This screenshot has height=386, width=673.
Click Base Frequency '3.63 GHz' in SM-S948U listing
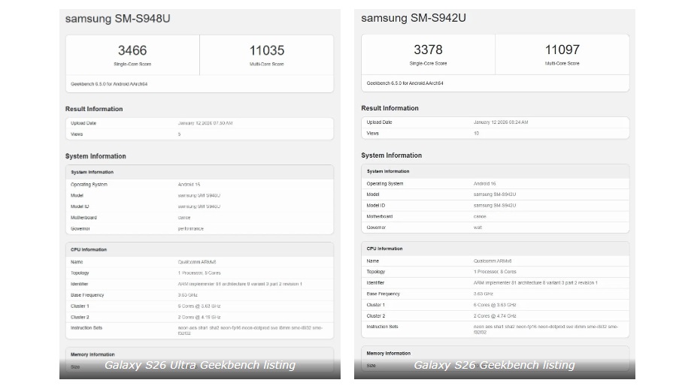point(187,296)
